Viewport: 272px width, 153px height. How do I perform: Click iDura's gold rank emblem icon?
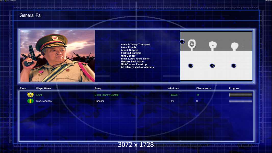click(x=30, y=95)
